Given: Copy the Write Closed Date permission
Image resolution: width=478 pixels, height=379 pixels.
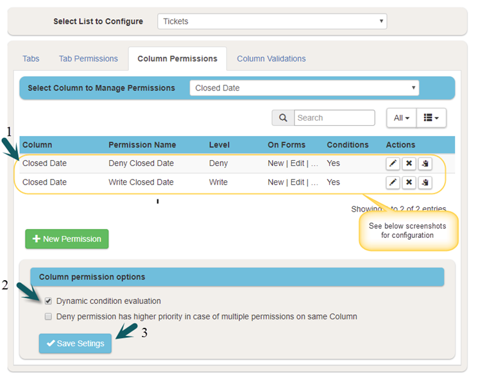Looking at the screenshot, I should (425, 183).
